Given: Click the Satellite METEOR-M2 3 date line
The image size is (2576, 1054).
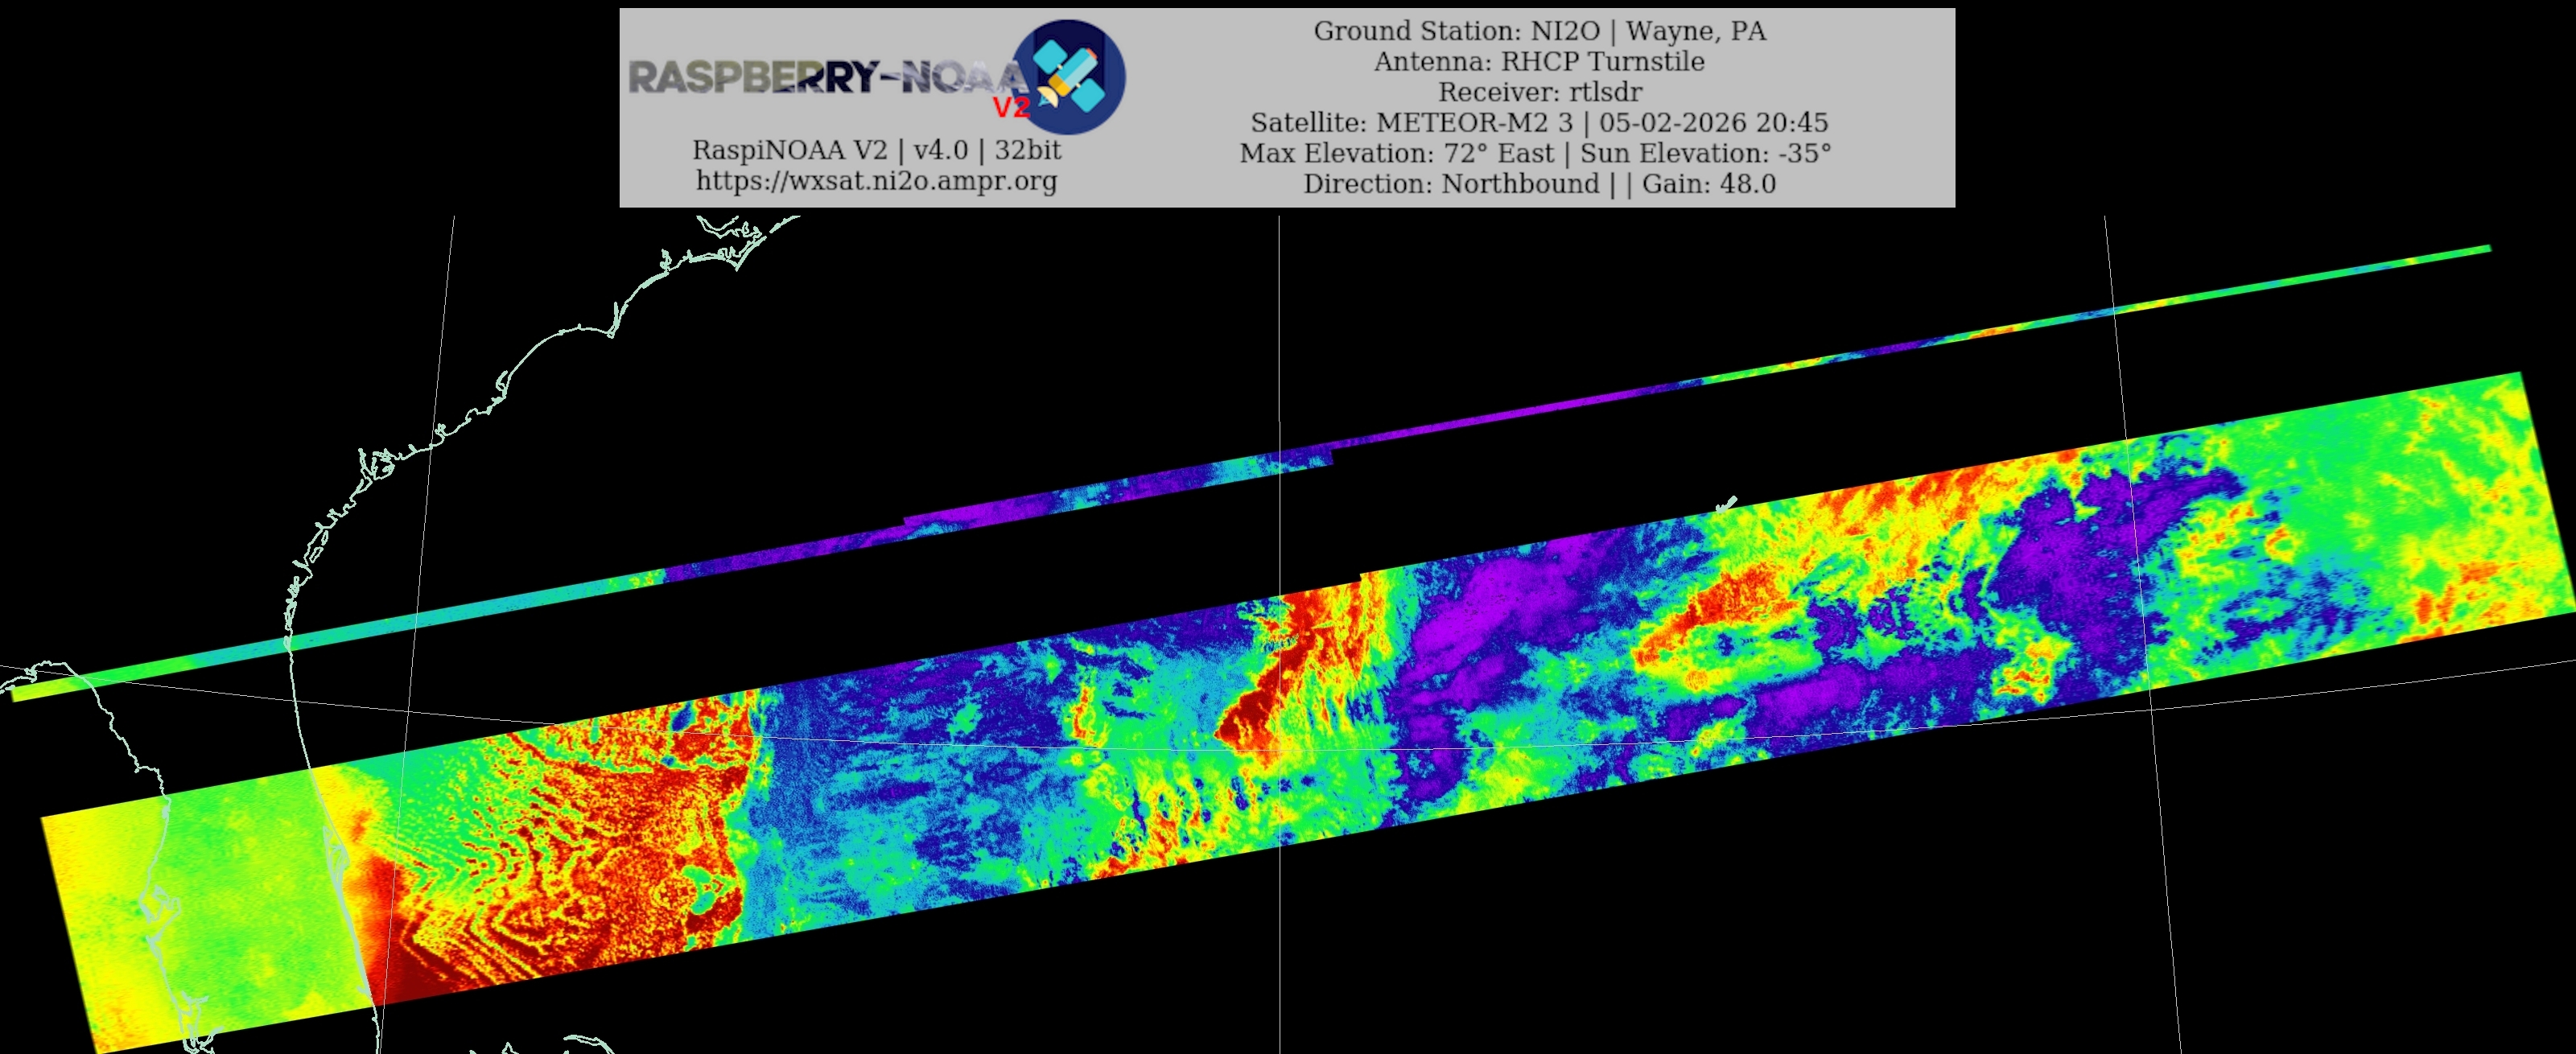Looking at the screenshot, I should click(x=1539, y=123).
